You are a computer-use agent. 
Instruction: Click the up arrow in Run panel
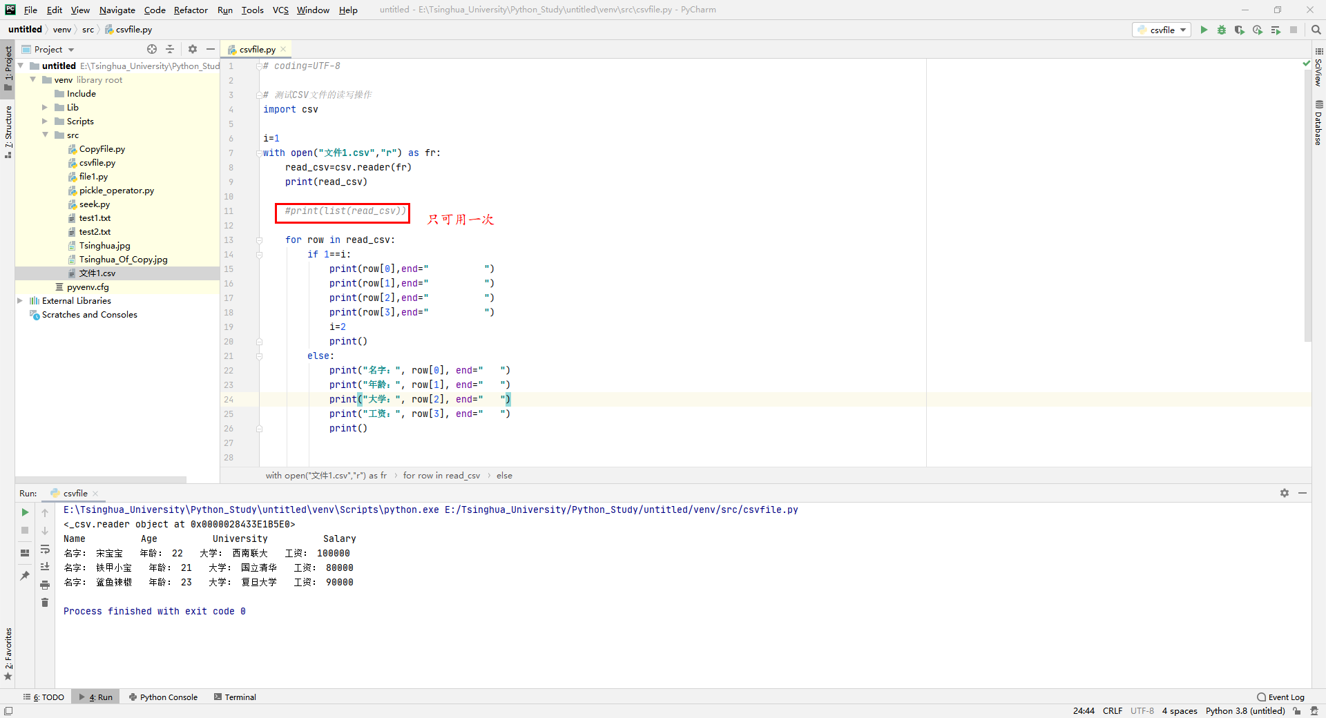pyautogui.click(x=45, y=512)
